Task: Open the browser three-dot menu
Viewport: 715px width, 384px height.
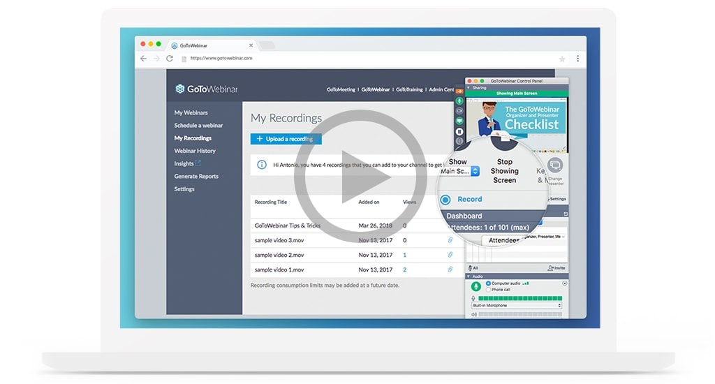Action: pos(577,59)
